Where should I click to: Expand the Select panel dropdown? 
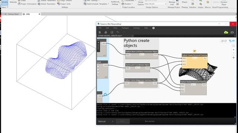[x=5, y=7]
